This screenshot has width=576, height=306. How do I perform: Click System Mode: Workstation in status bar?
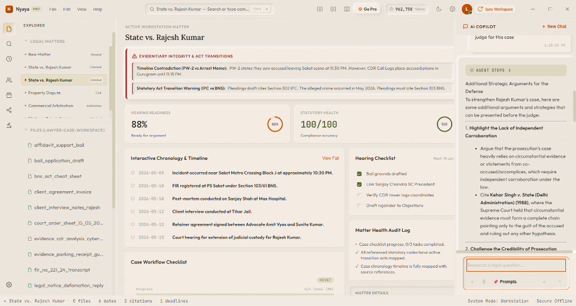click(498, 301)
